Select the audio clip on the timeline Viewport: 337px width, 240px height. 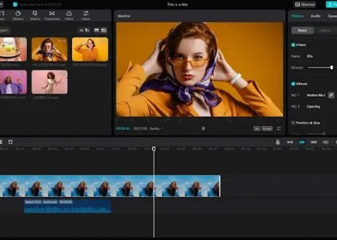[67, 206]
